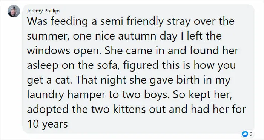Click the text "10 years" at the end

(48, 125)
